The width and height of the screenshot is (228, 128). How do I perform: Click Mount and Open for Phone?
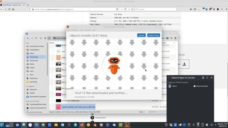[201, 86]
